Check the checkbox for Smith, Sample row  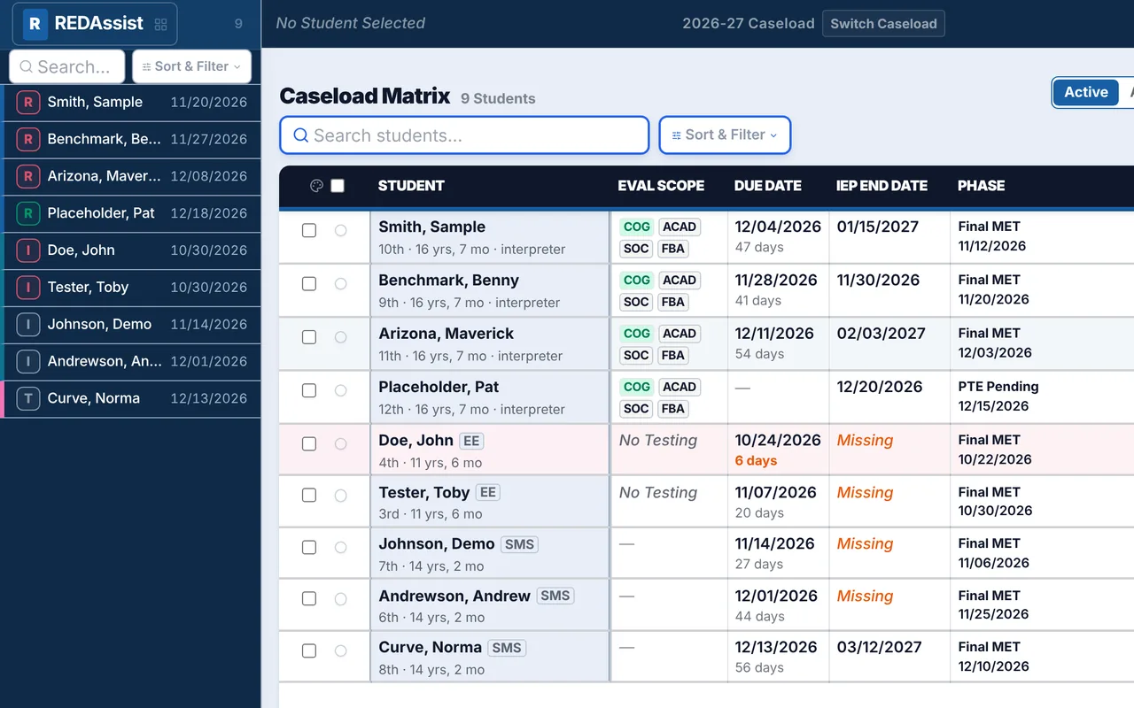pos(309,231)
